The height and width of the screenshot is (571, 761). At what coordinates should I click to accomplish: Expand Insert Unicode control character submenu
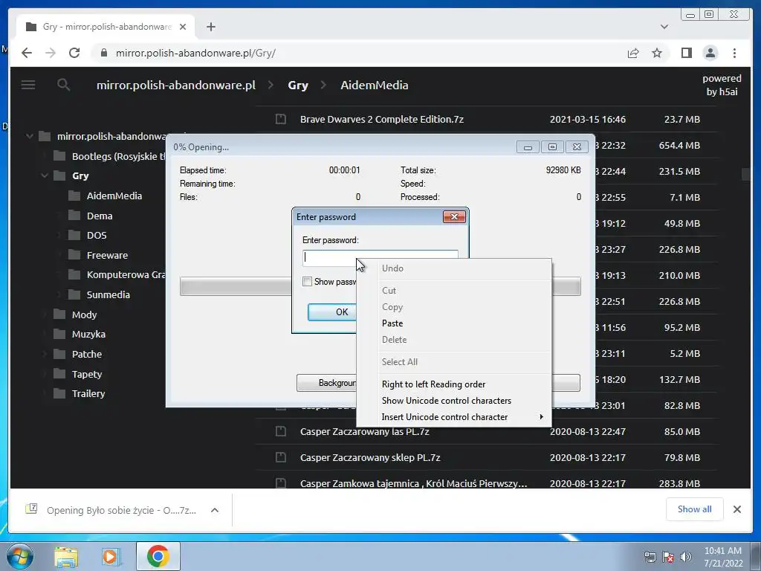pos(454,417)
